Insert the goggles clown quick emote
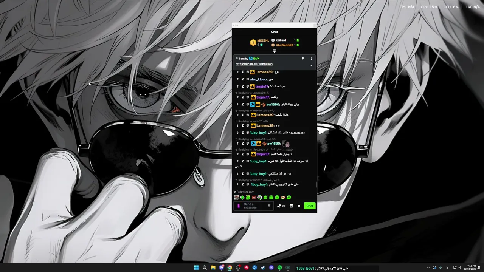The image size is (484, 272). 259,197
